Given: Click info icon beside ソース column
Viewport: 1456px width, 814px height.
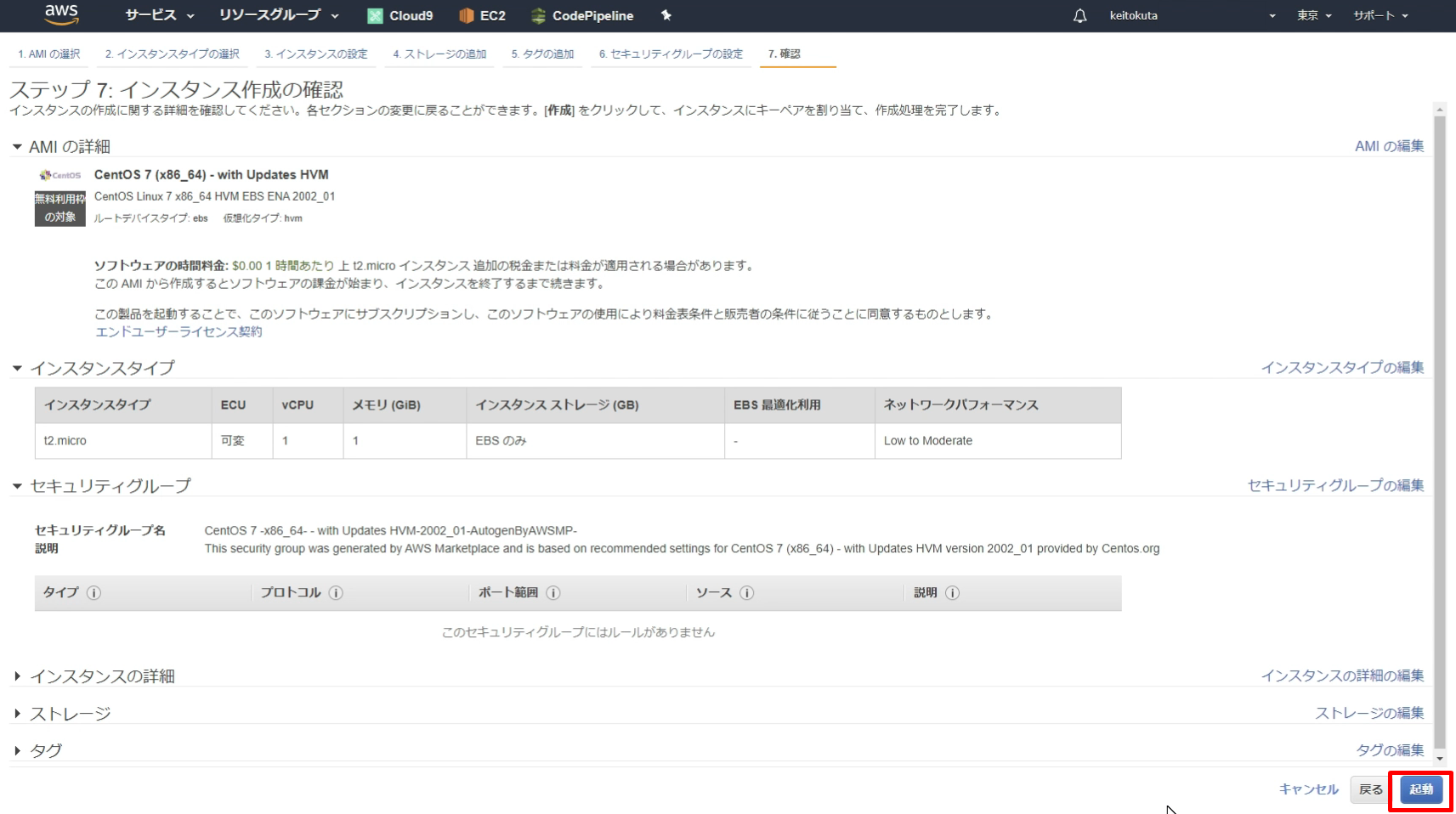Looking at the screenshot, I should click(x=747, y=593).
